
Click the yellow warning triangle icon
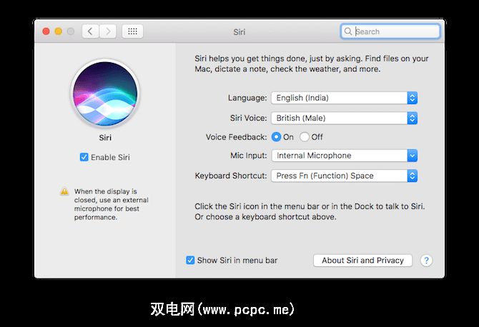point(64,191)
